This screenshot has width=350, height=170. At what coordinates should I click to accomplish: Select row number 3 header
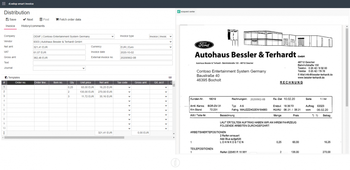pos(4,96)
